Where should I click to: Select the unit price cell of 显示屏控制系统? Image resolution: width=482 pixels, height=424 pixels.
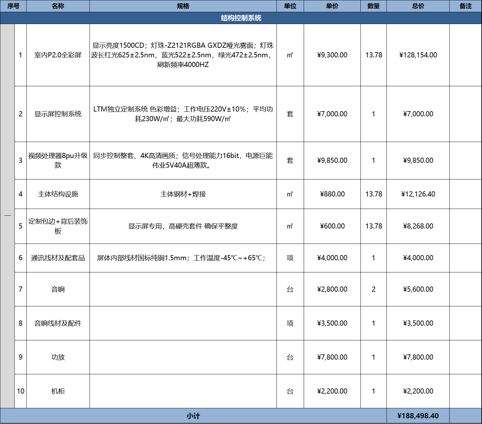(332, 114)
